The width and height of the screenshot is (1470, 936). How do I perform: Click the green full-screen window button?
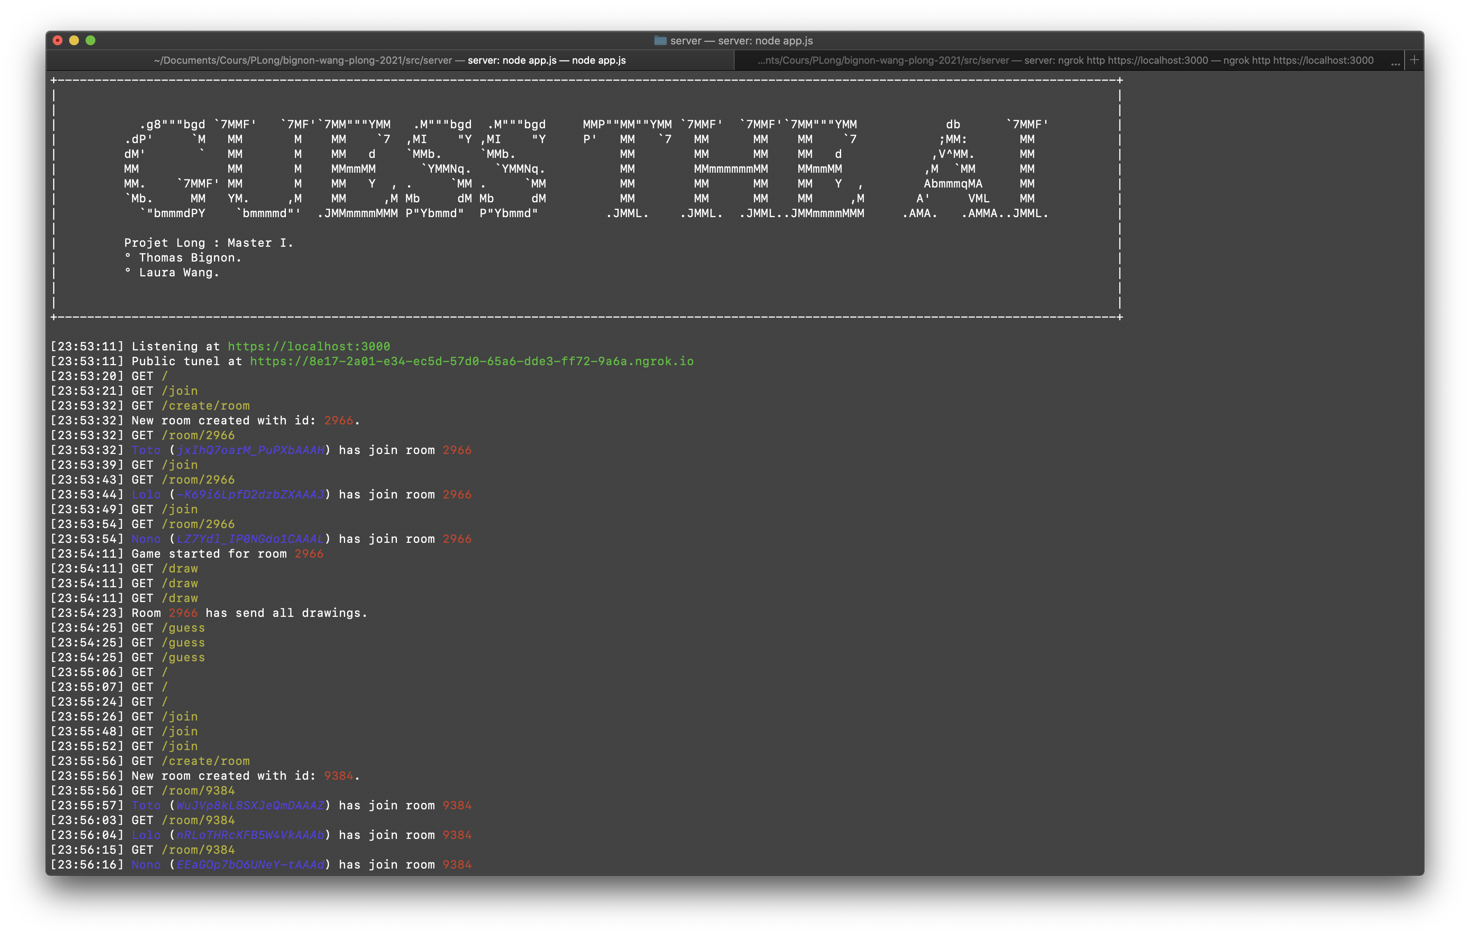coord(90,40)
